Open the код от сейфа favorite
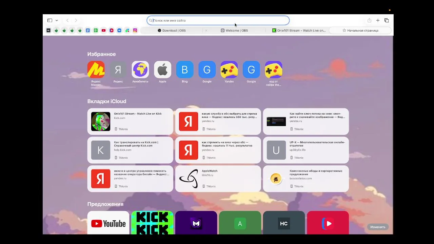Image resolution: width=434 pixels, height=244 pixels. pyautogui.click(x=273, y=73)
